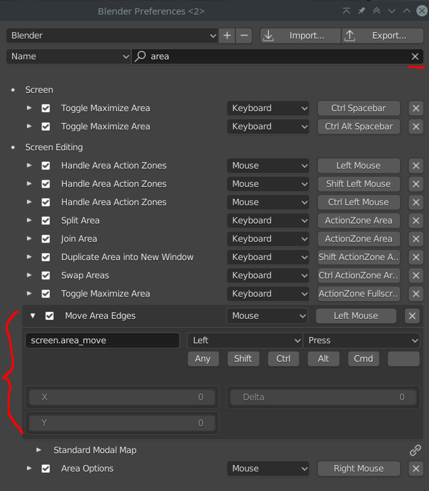Remove keymap preset with minus button
Viewport: 429px width, 491px height.
coord(244,35)
